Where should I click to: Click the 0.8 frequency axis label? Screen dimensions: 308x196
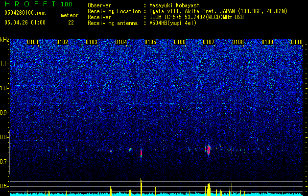4,137
